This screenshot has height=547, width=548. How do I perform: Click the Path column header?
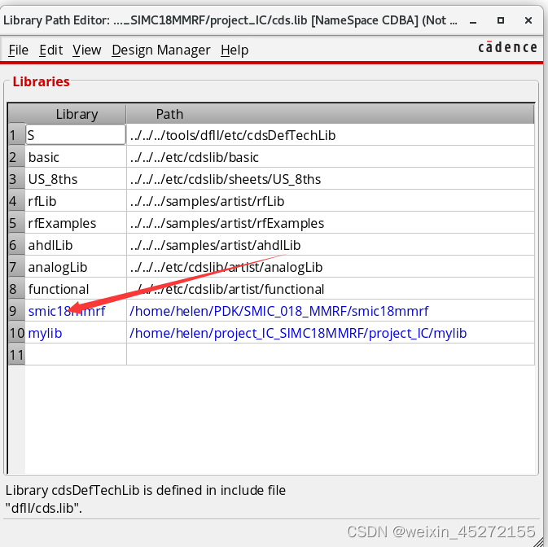tap(169, 114)
